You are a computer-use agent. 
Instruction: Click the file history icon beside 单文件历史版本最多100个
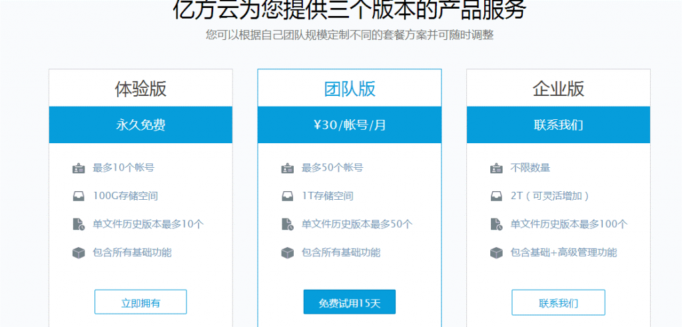pos(496,224)
